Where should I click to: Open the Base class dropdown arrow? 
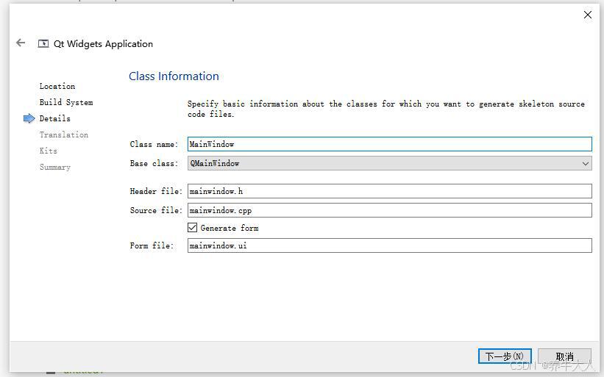pos(585,163)
